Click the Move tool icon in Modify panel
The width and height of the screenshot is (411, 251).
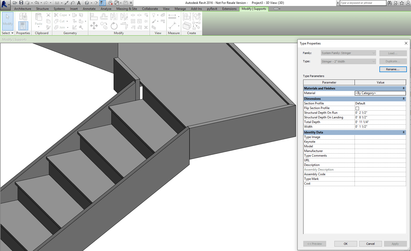tap(94, 26)
